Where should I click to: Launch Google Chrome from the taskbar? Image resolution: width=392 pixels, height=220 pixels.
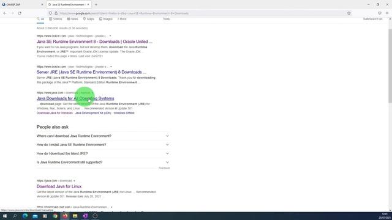coord(55,216)
